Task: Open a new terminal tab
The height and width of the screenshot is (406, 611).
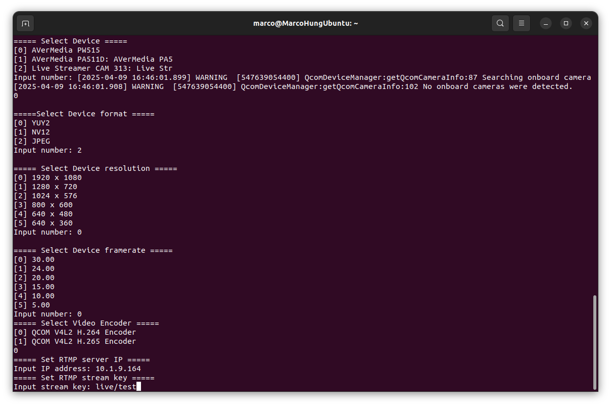Action: [25, 23]
